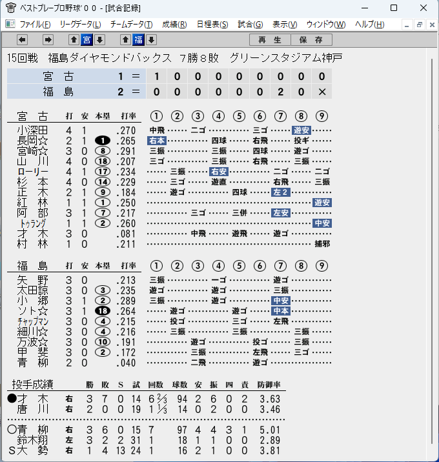Open the ウィンドウ(W) menu

[x=326, y=24]
